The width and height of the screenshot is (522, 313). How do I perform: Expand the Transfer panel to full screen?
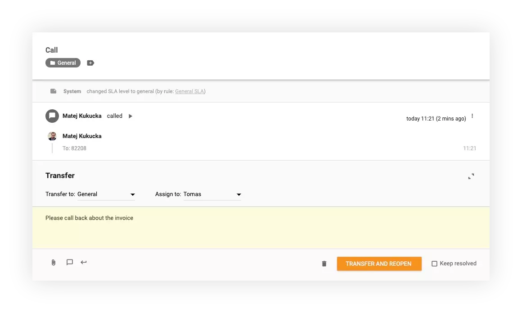click(471, 176)
